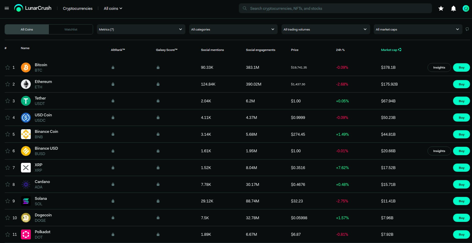
Task: Click locked AltRank icon for XRP
Action: [x=113, y=168]
